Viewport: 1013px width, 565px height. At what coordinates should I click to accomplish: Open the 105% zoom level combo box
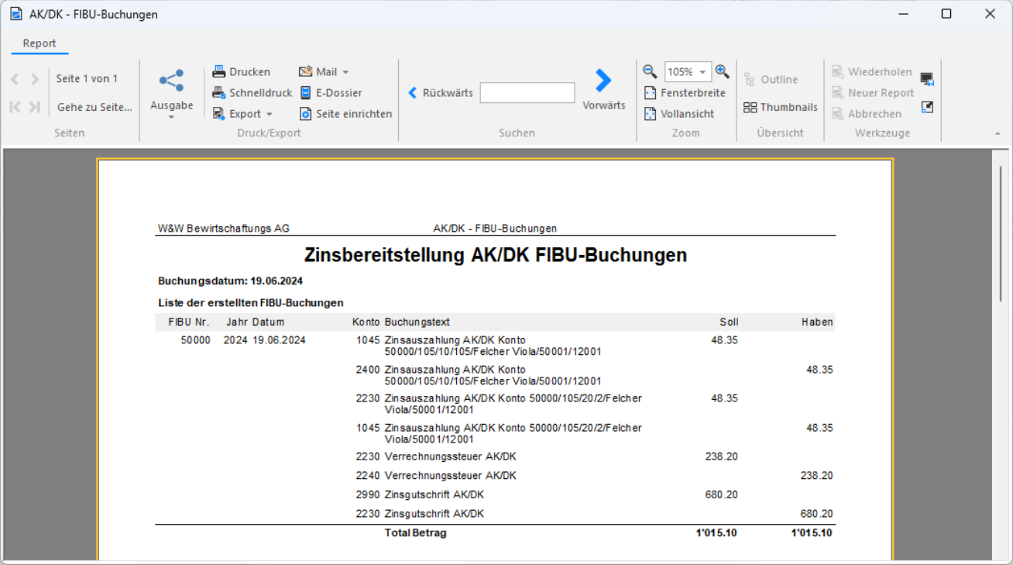pos(688,71)
